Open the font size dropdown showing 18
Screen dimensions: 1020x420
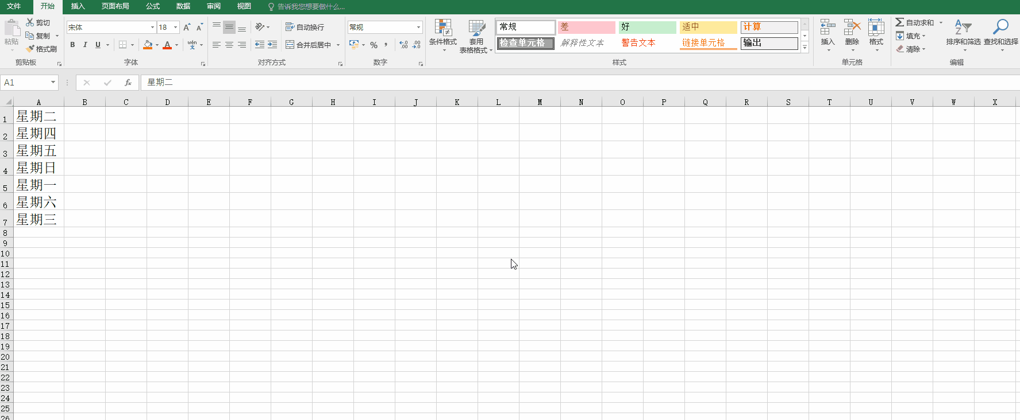tap(175, 27)
